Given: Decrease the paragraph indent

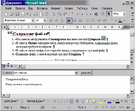Looking at the screenshot, I should coord(99,20).
